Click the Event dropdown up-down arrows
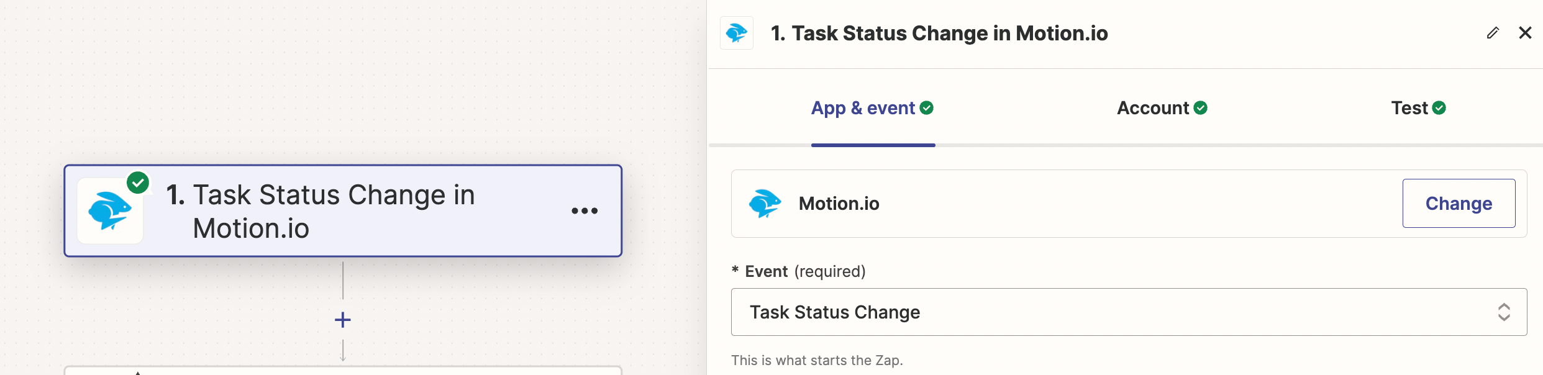The height and width of the screenshot is (375, 1543). (1504, 312)
